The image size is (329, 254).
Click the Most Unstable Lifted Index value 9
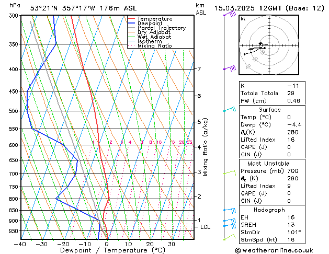289,186
